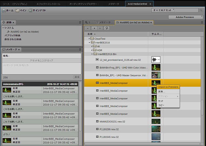Expand the CloudTest folder

pos(89,39)
